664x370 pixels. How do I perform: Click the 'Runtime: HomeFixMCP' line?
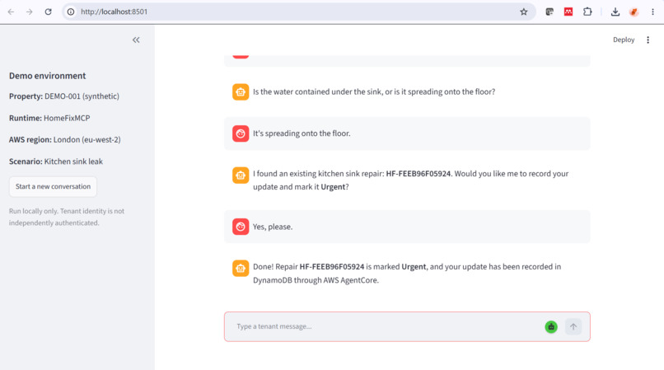[49, 118]
